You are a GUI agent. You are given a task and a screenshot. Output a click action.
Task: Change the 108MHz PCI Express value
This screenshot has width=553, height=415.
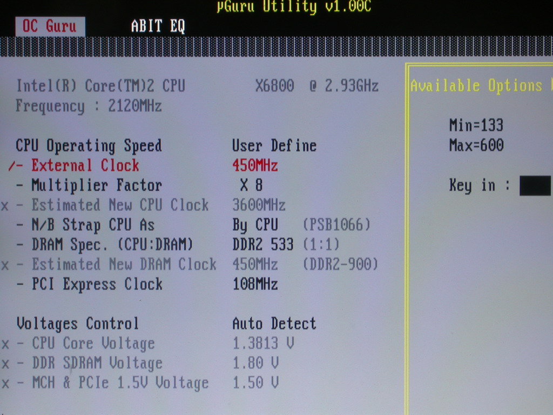point(255,284)
